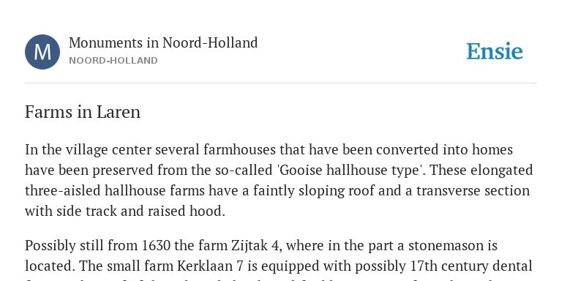Screen dimensions: 562x281
Task: Click the paragraph beginning "In the village center"
Action: [279, 180]
